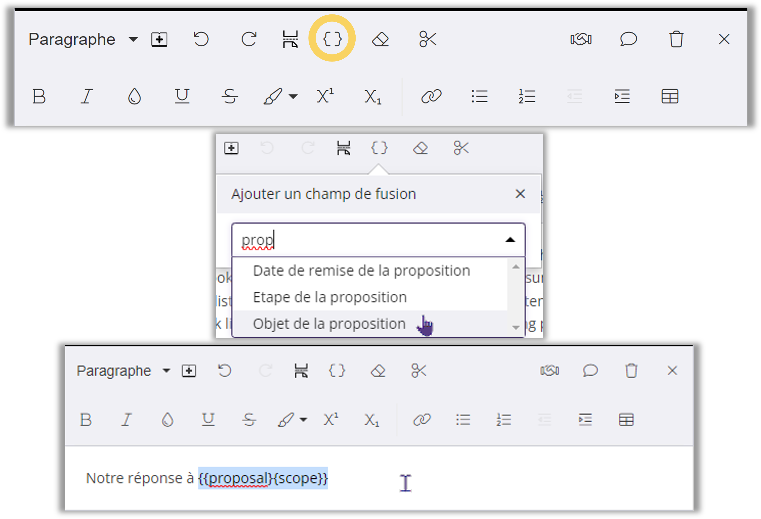Click the top toolbar undo arrow
The height and width of the screenshot is (519, 761).
coord(201,39)
